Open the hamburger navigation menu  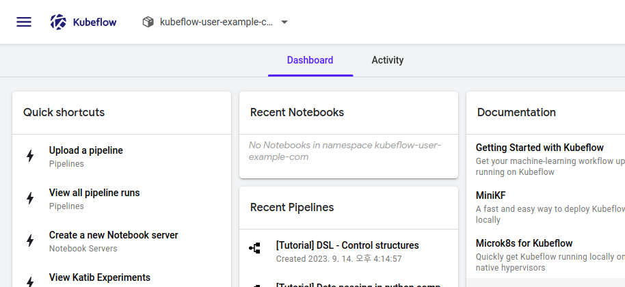coord(24,22)
